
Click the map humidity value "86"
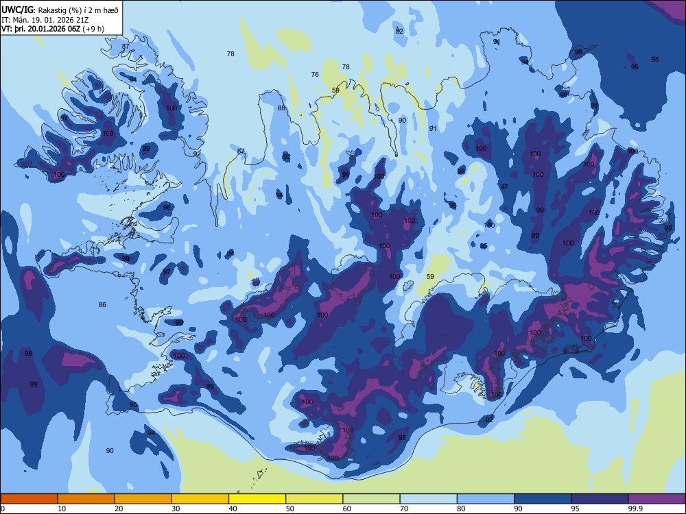(x=102, y=305)
